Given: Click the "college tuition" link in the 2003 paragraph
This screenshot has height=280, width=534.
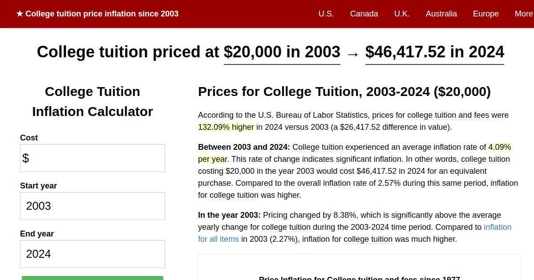Looking at the screenshot, I should coord(286,227).
